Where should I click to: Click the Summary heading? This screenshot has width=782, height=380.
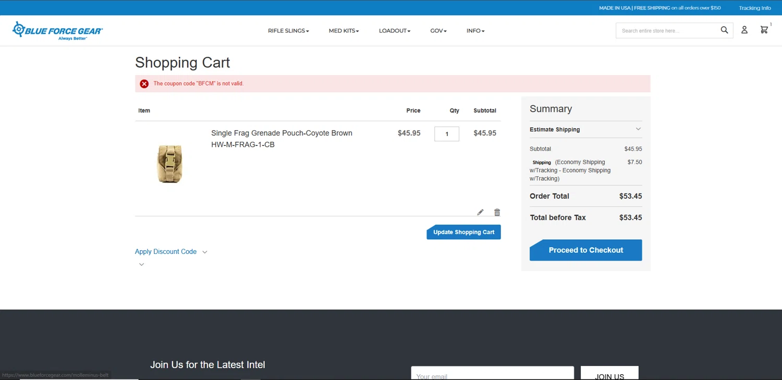point(551,109)
